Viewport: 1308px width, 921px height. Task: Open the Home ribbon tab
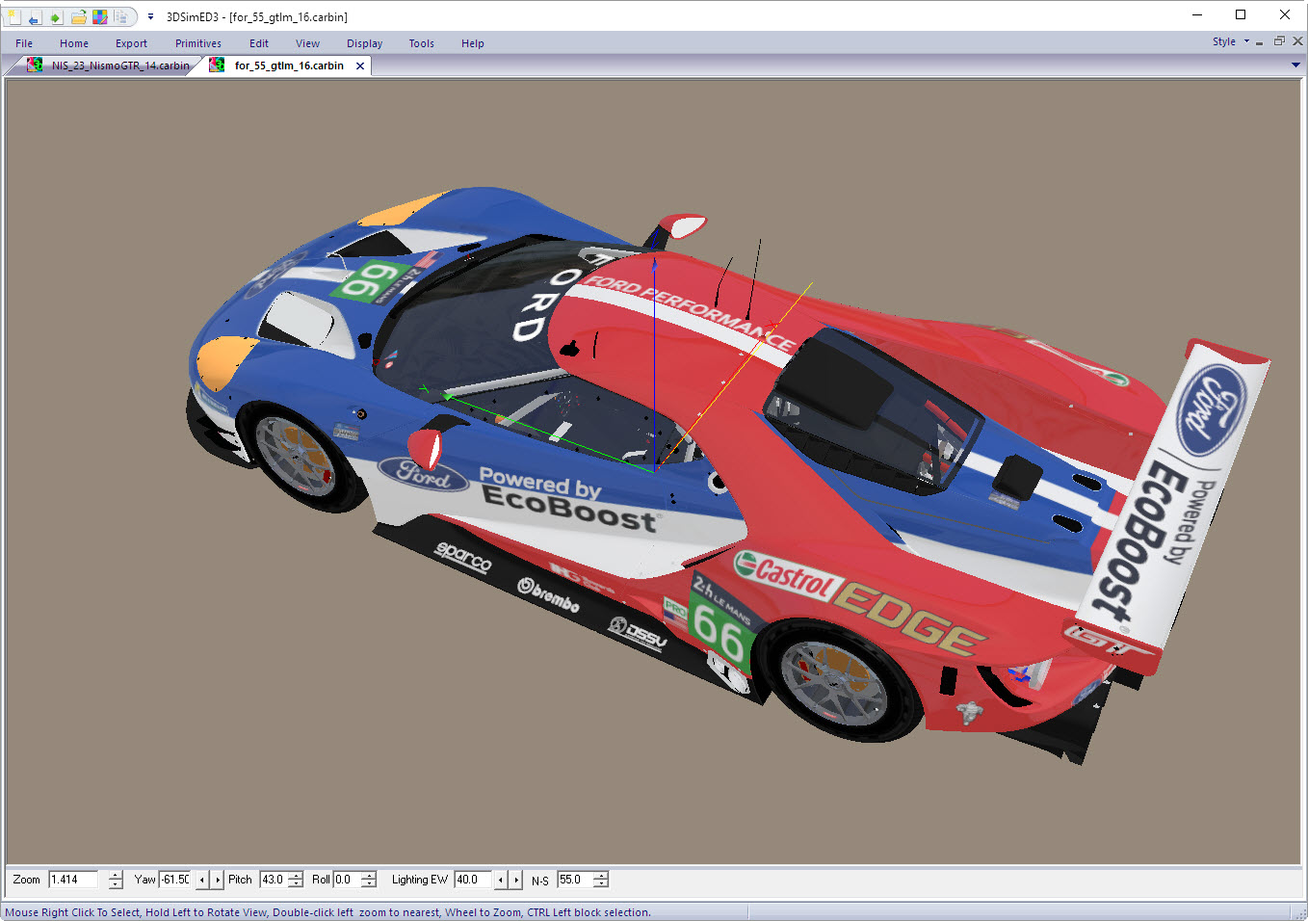tap(74, 43)
